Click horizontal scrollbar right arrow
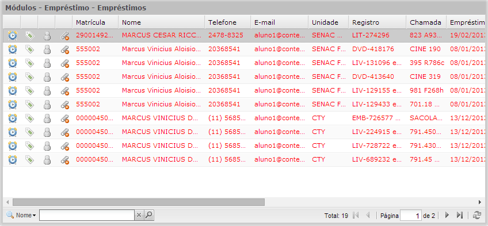 point(479,202)
